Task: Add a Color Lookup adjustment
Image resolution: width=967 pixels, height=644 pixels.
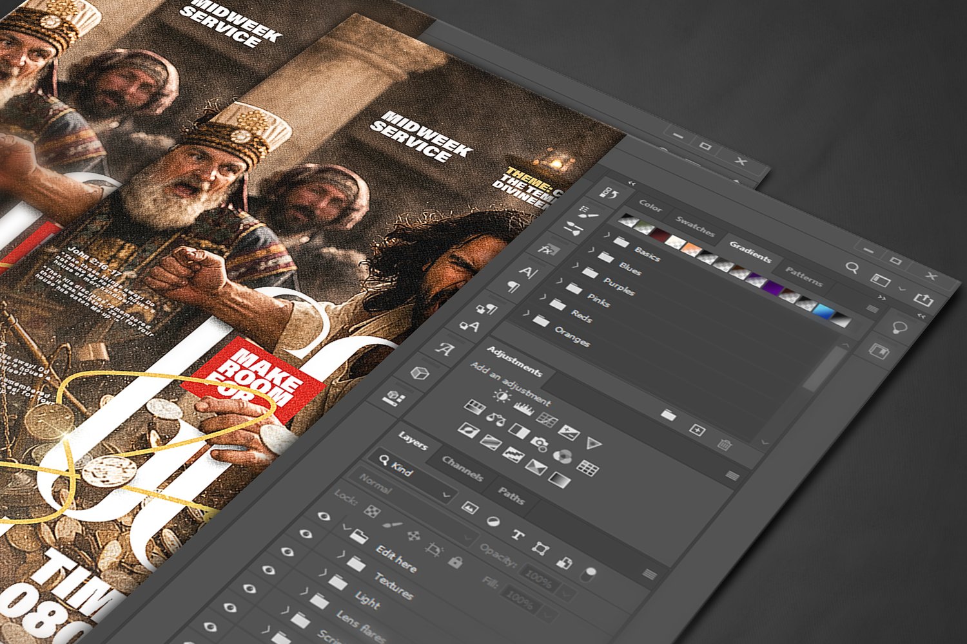Action: tap(587, 468)
